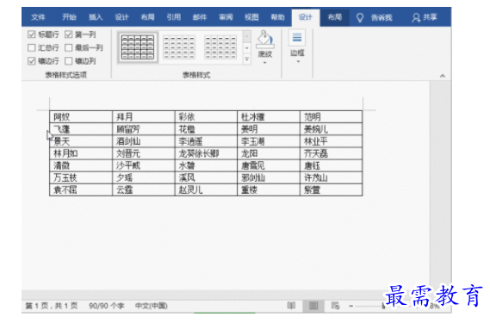Enable the 最后一列 checkbox
The width and height of the screenshot is (490, 323).
(69, 47)
